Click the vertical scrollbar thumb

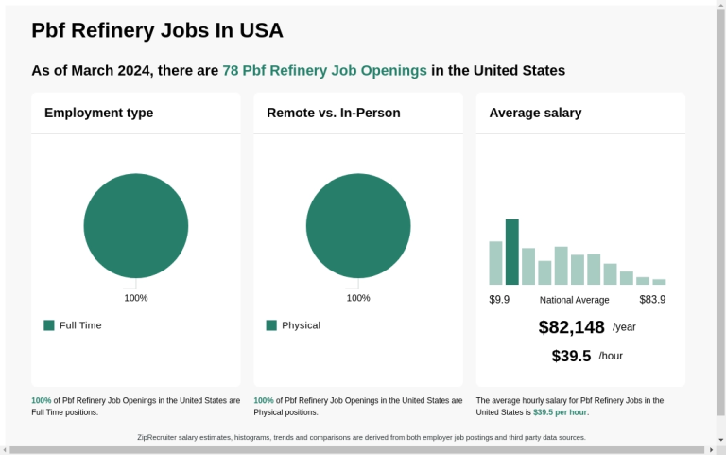(x=721, y=212)
